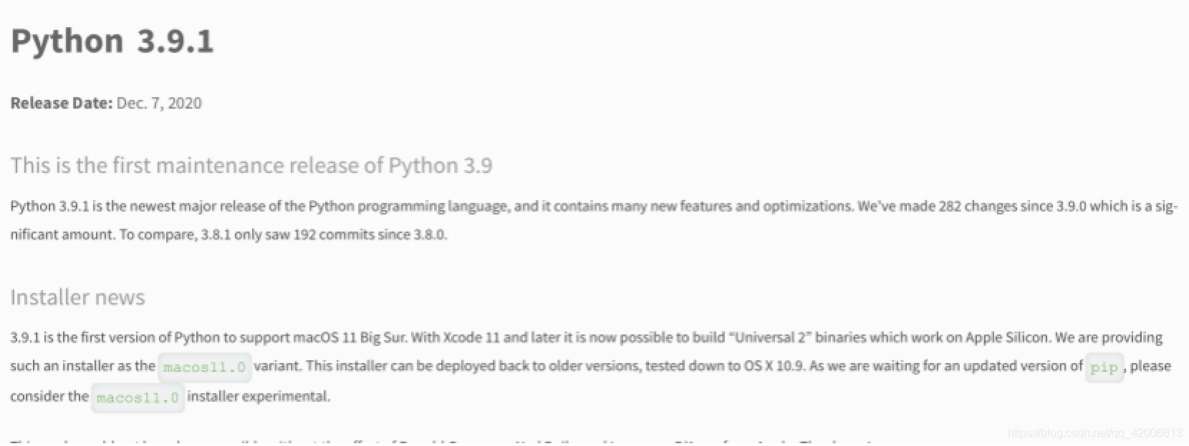The width and height of the screenshot is (1189, 446).
Task: Click "3.8.1" in the comparison sentence
Action: (x=215, y=234)
